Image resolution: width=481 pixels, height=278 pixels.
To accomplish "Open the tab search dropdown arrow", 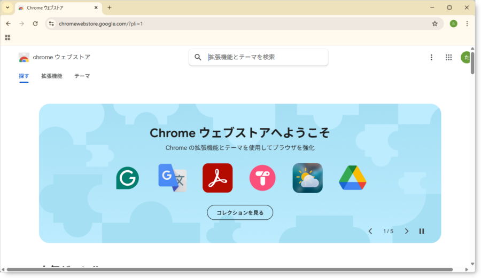I will (7, 7).
